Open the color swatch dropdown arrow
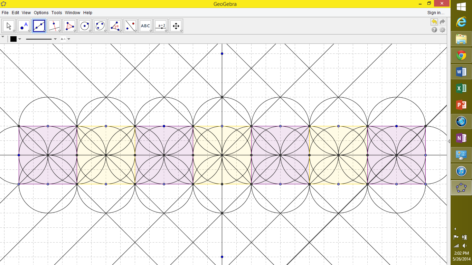472x265 pixels. pos(20,39)
